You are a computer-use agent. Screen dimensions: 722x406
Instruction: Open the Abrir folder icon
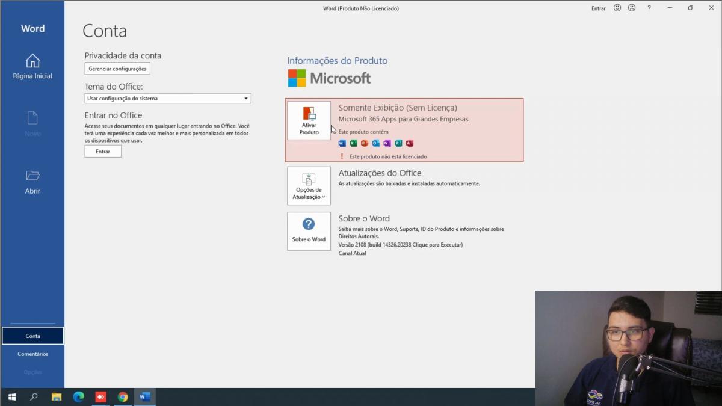[32, 176]
